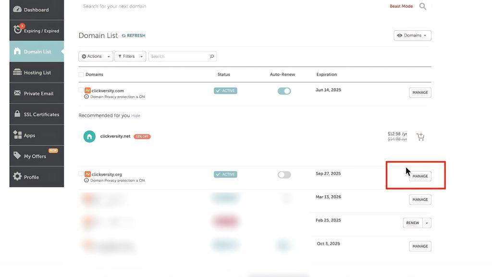Click the info icon under clickversity.com

[x=86, y=97]
